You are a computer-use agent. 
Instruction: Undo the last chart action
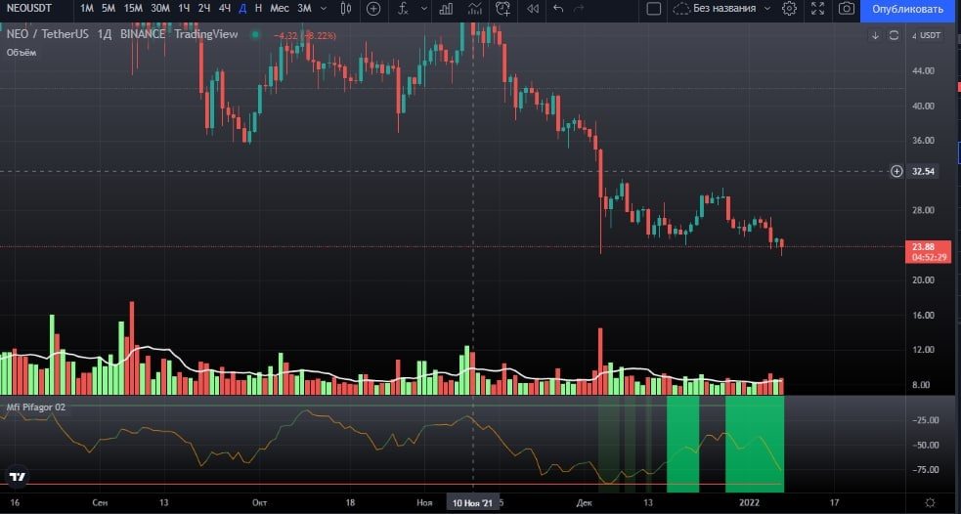(x=558, y=9)
